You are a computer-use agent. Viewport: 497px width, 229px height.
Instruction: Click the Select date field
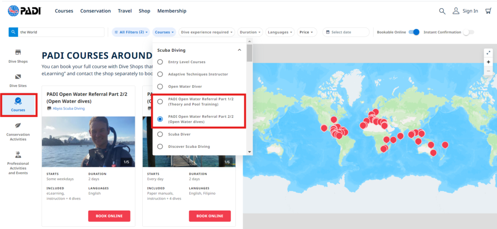tap(346, 32)
